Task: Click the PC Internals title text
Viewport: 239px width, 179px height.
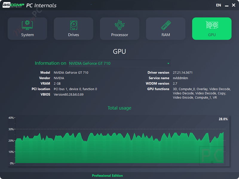Action: tap(41, 5)
